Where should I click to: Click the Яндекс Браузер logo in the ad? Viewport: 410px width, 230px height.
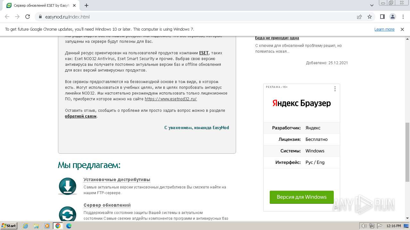[x=302, y=103]
